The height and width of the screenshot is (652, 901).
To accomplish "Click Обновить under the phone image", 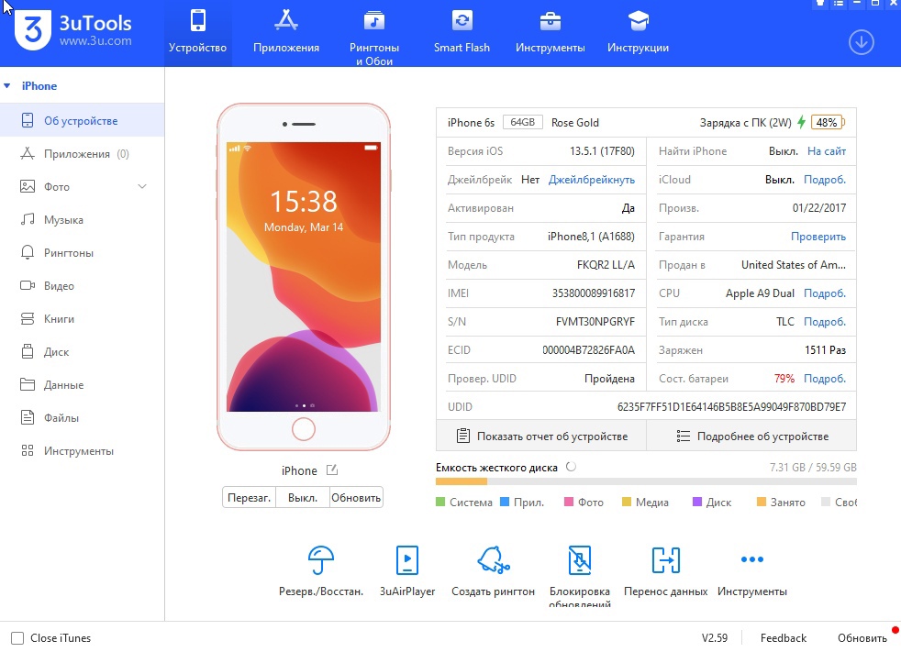I will click(x=356, y=497).
